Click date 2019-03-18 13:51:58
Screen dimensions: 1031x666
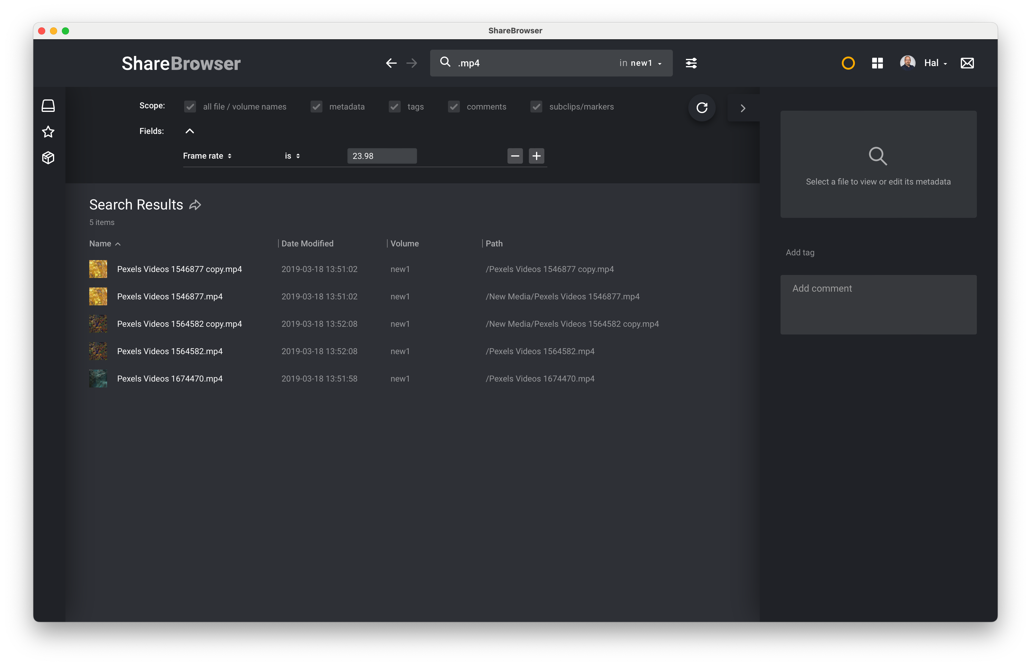point(319,379)
